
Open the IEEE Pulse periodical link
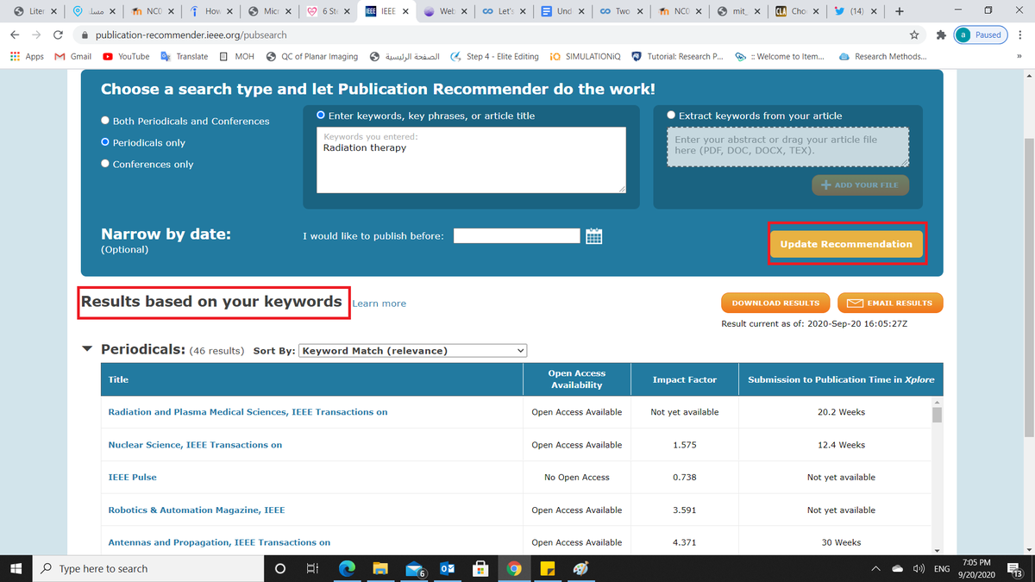(x=132, y=477)
